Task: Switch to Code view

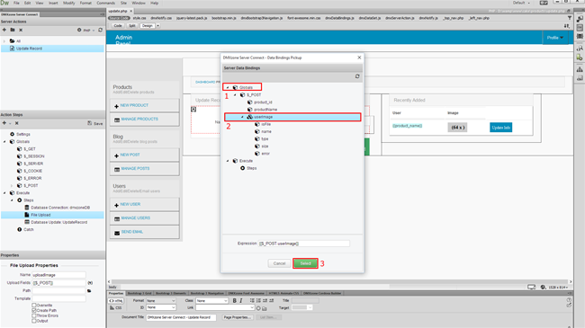Action: (118, 26)
